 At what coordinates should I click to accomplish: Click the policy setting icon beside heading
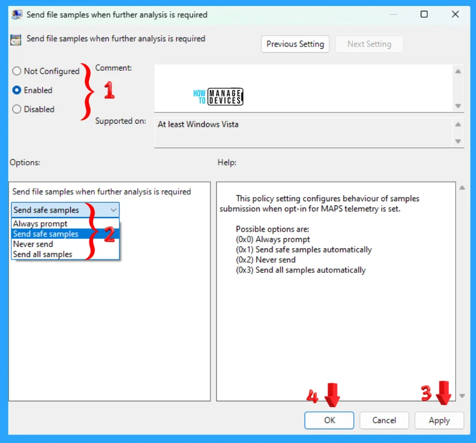[16, 40]
